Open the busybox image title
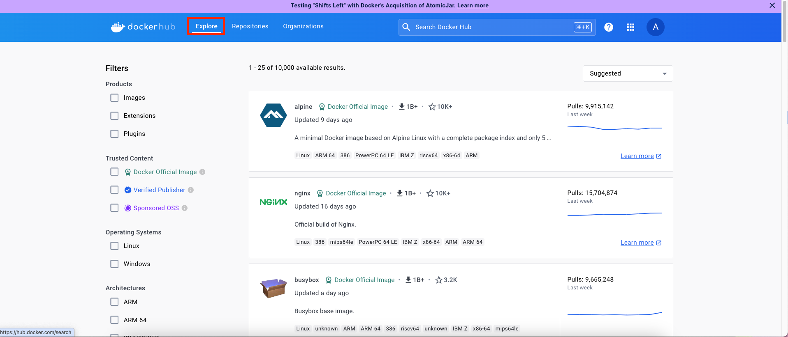Screen dimensions: 788x337 point(307,280)
